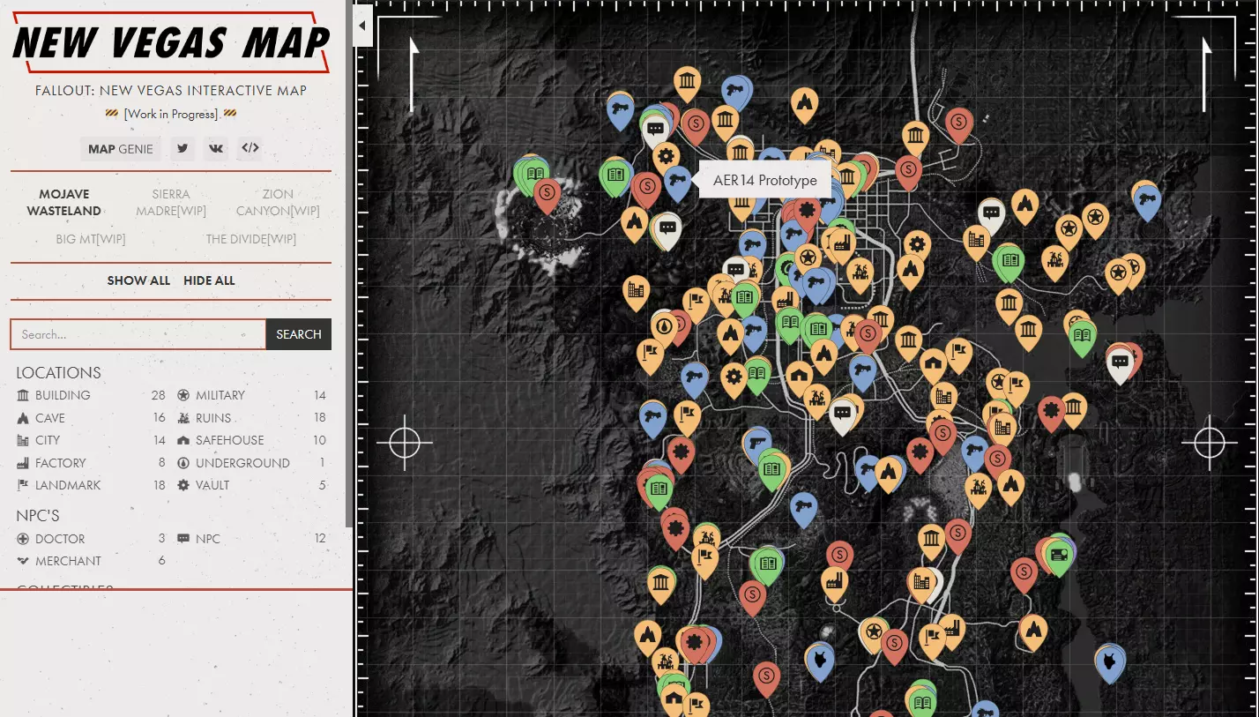The image size is (1259, 717).
Task: Select the easternmost green book marker
Action: [1082, 337]
